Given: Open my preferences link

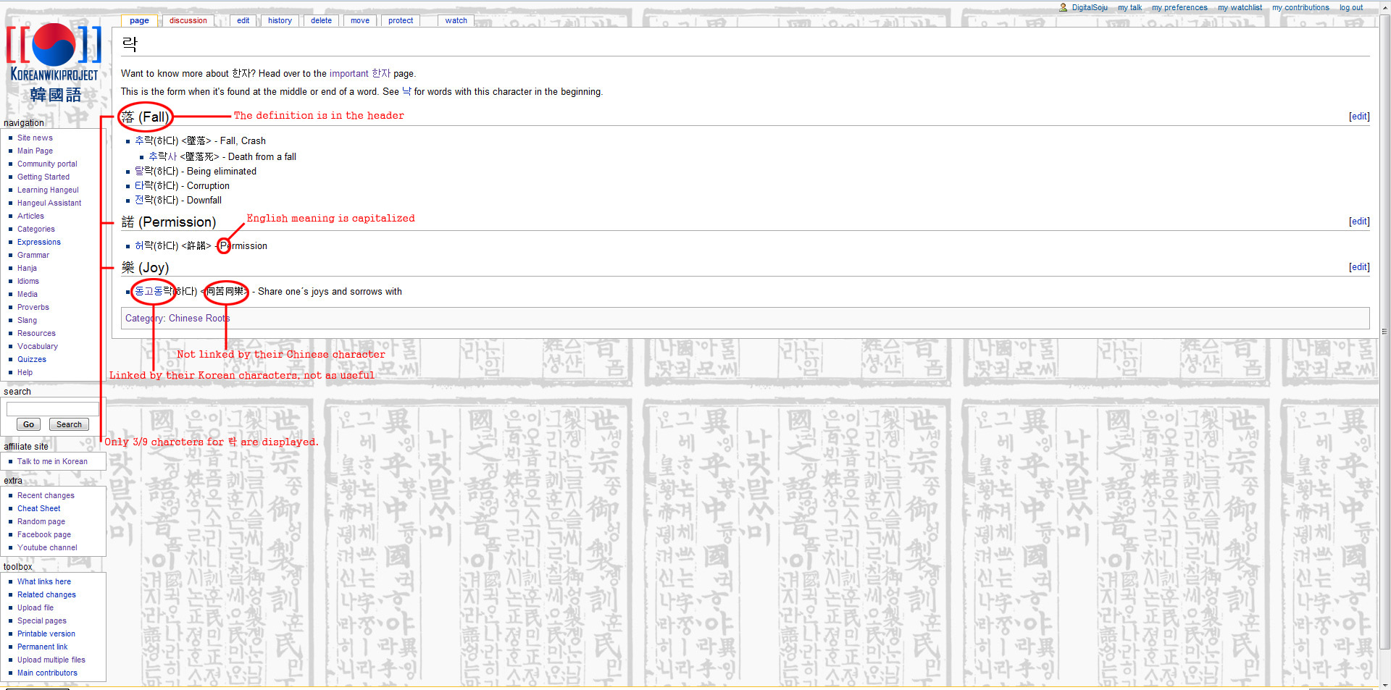Looking at the screenshot, I should [1179, 7].
